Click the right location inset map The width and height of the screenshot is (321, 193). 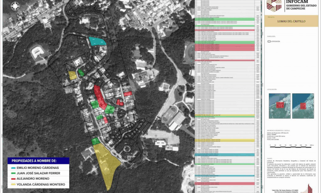point(302,106)
